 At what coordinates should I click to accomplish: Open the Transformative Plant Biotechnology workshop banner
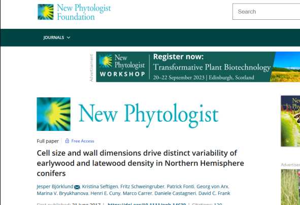(x=198, y=67)
